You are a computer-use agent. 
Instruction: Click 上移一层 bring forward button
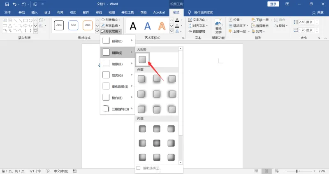[x=238, y=32]
